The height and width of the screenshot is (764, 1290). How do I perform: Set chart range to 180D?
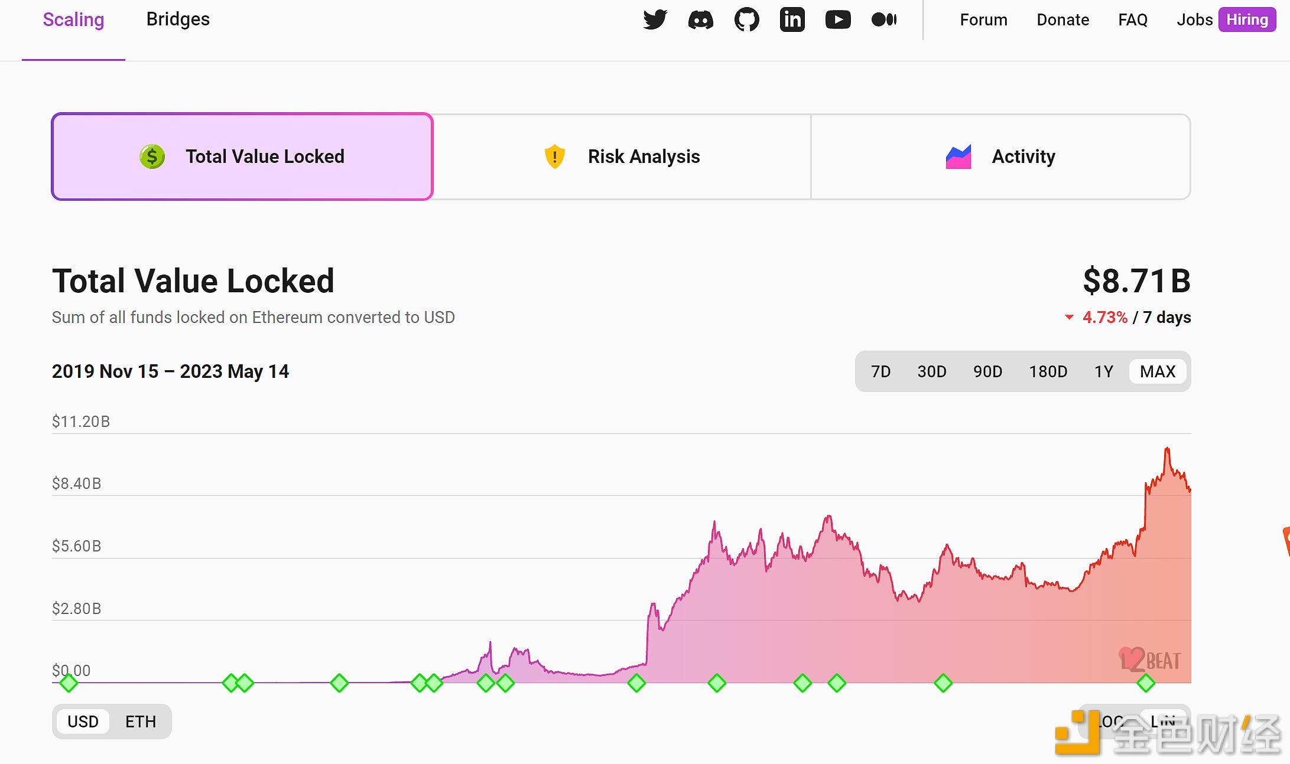(1048, 371)
